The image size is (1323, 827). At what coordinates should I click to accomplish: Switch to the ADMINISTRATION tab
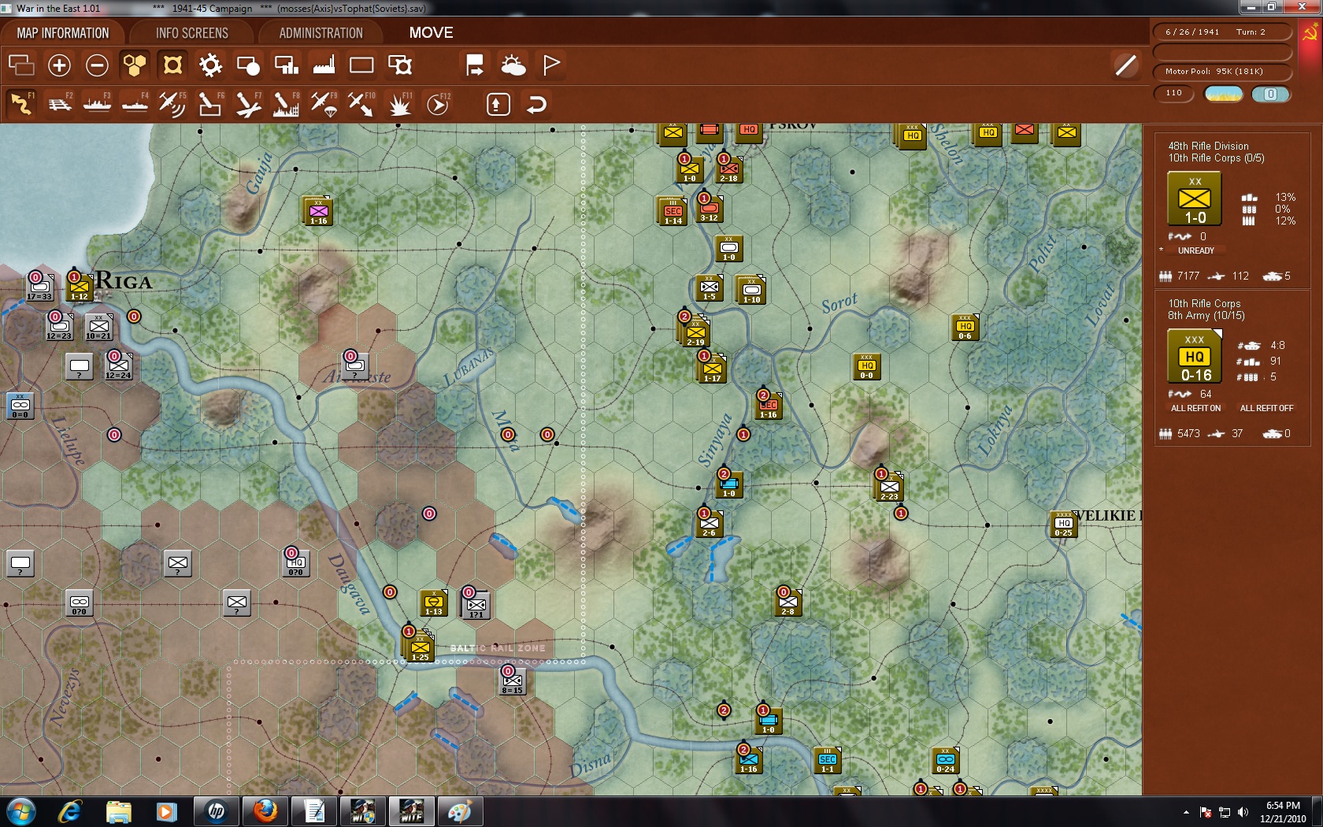tap(318, 32)
